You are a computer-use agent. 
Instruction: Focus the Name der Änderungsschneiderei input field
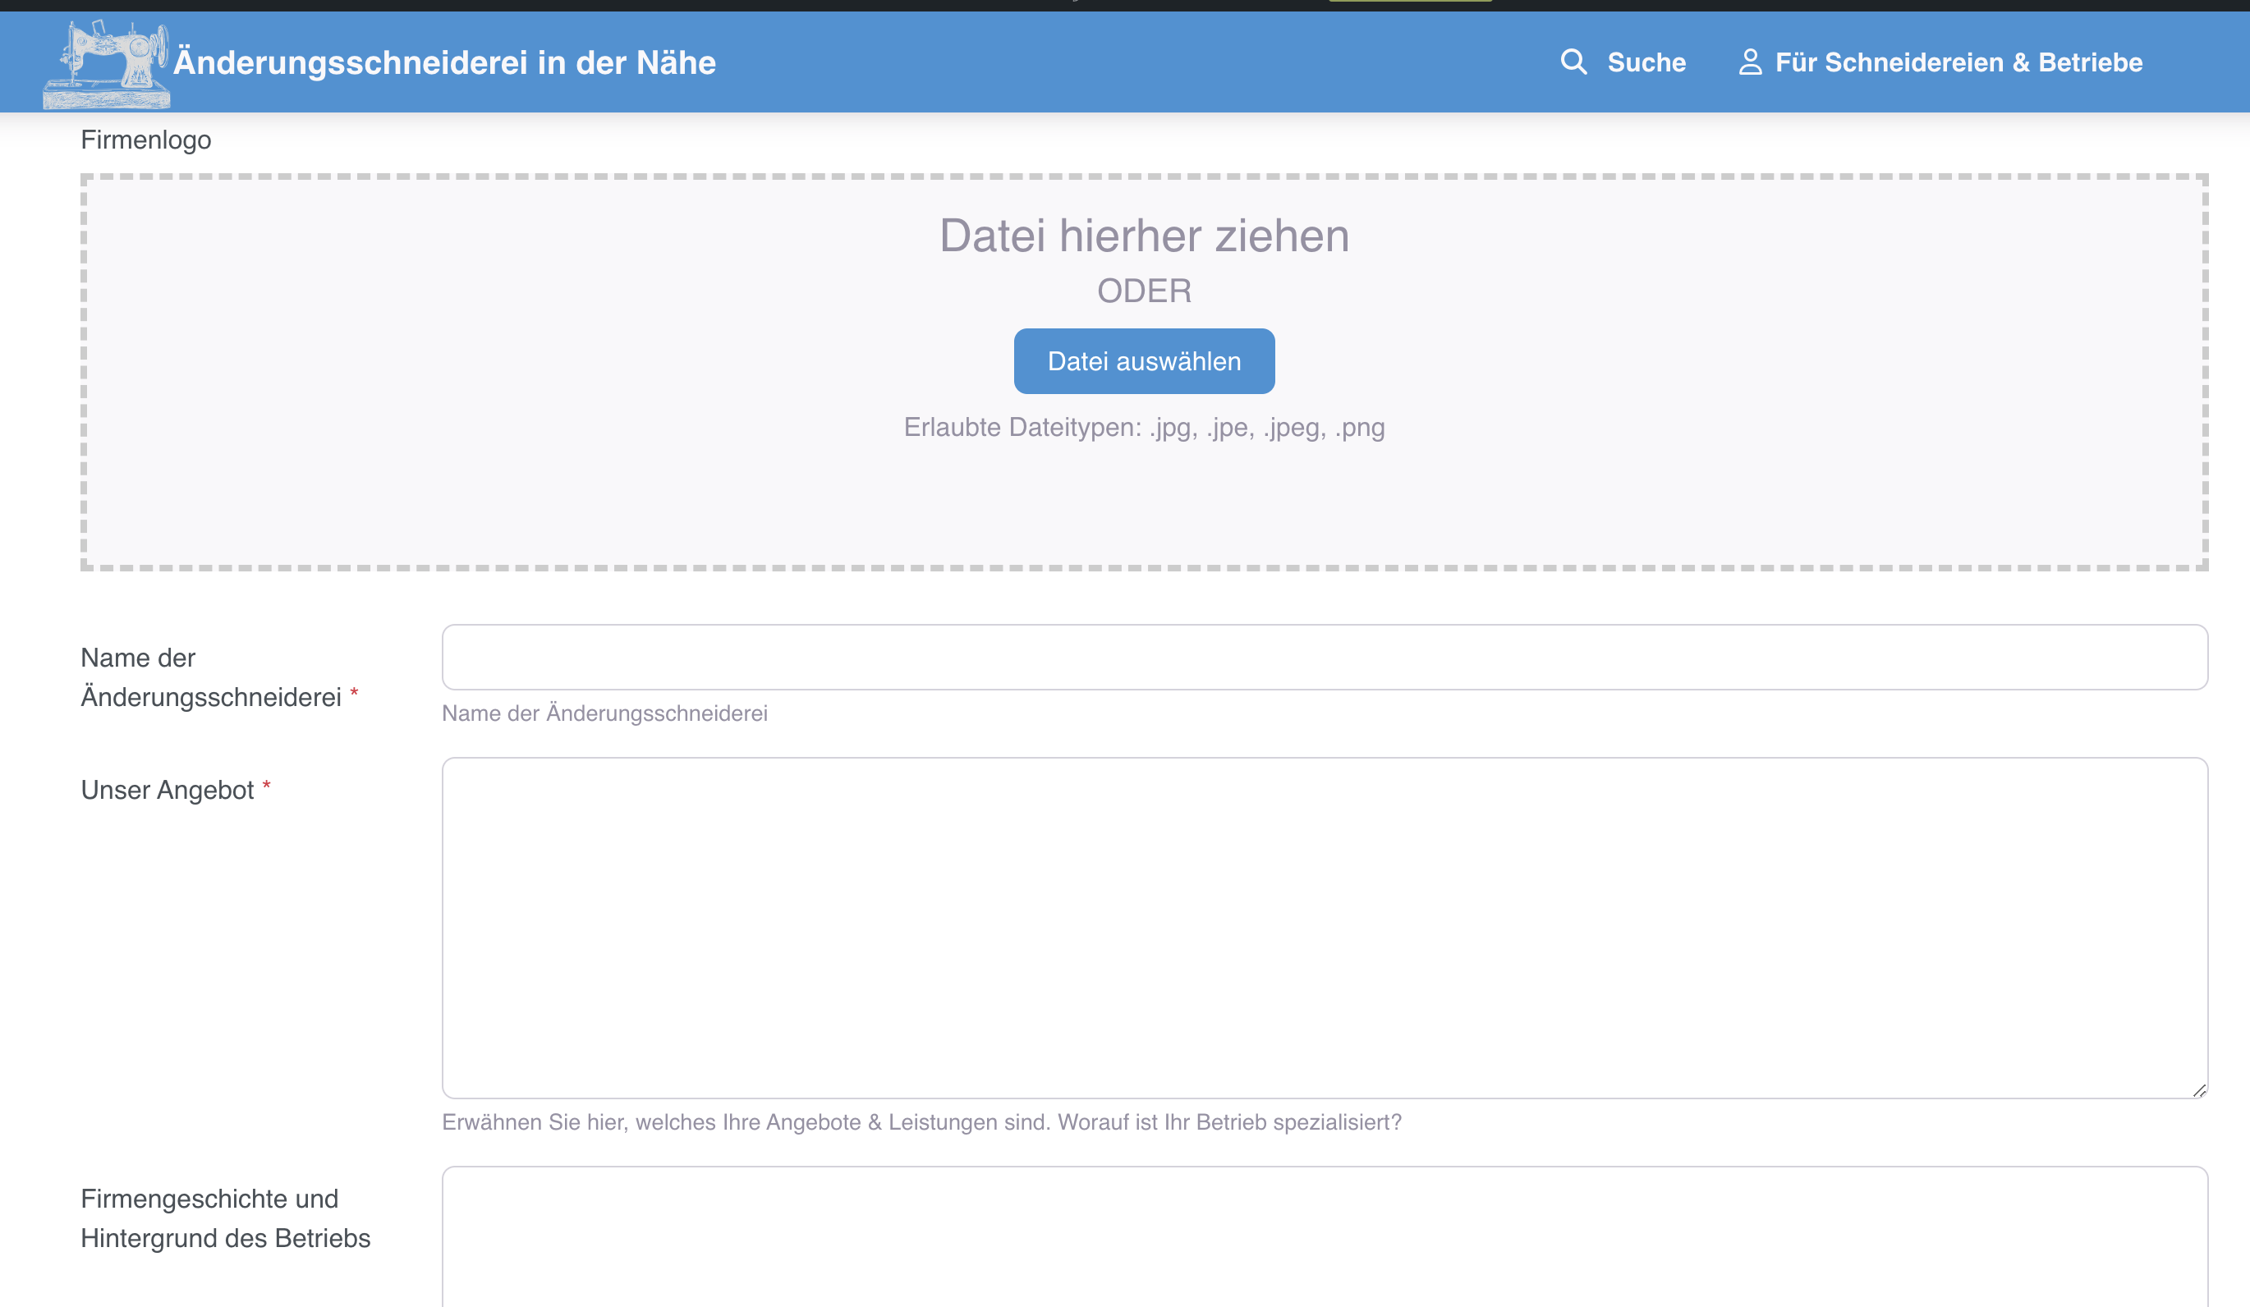coord(1324,657)
